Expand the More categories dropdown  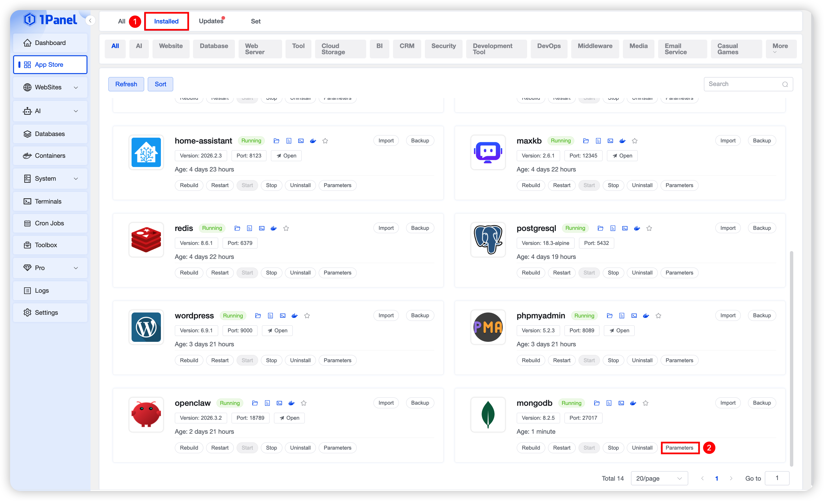point(780,49)
